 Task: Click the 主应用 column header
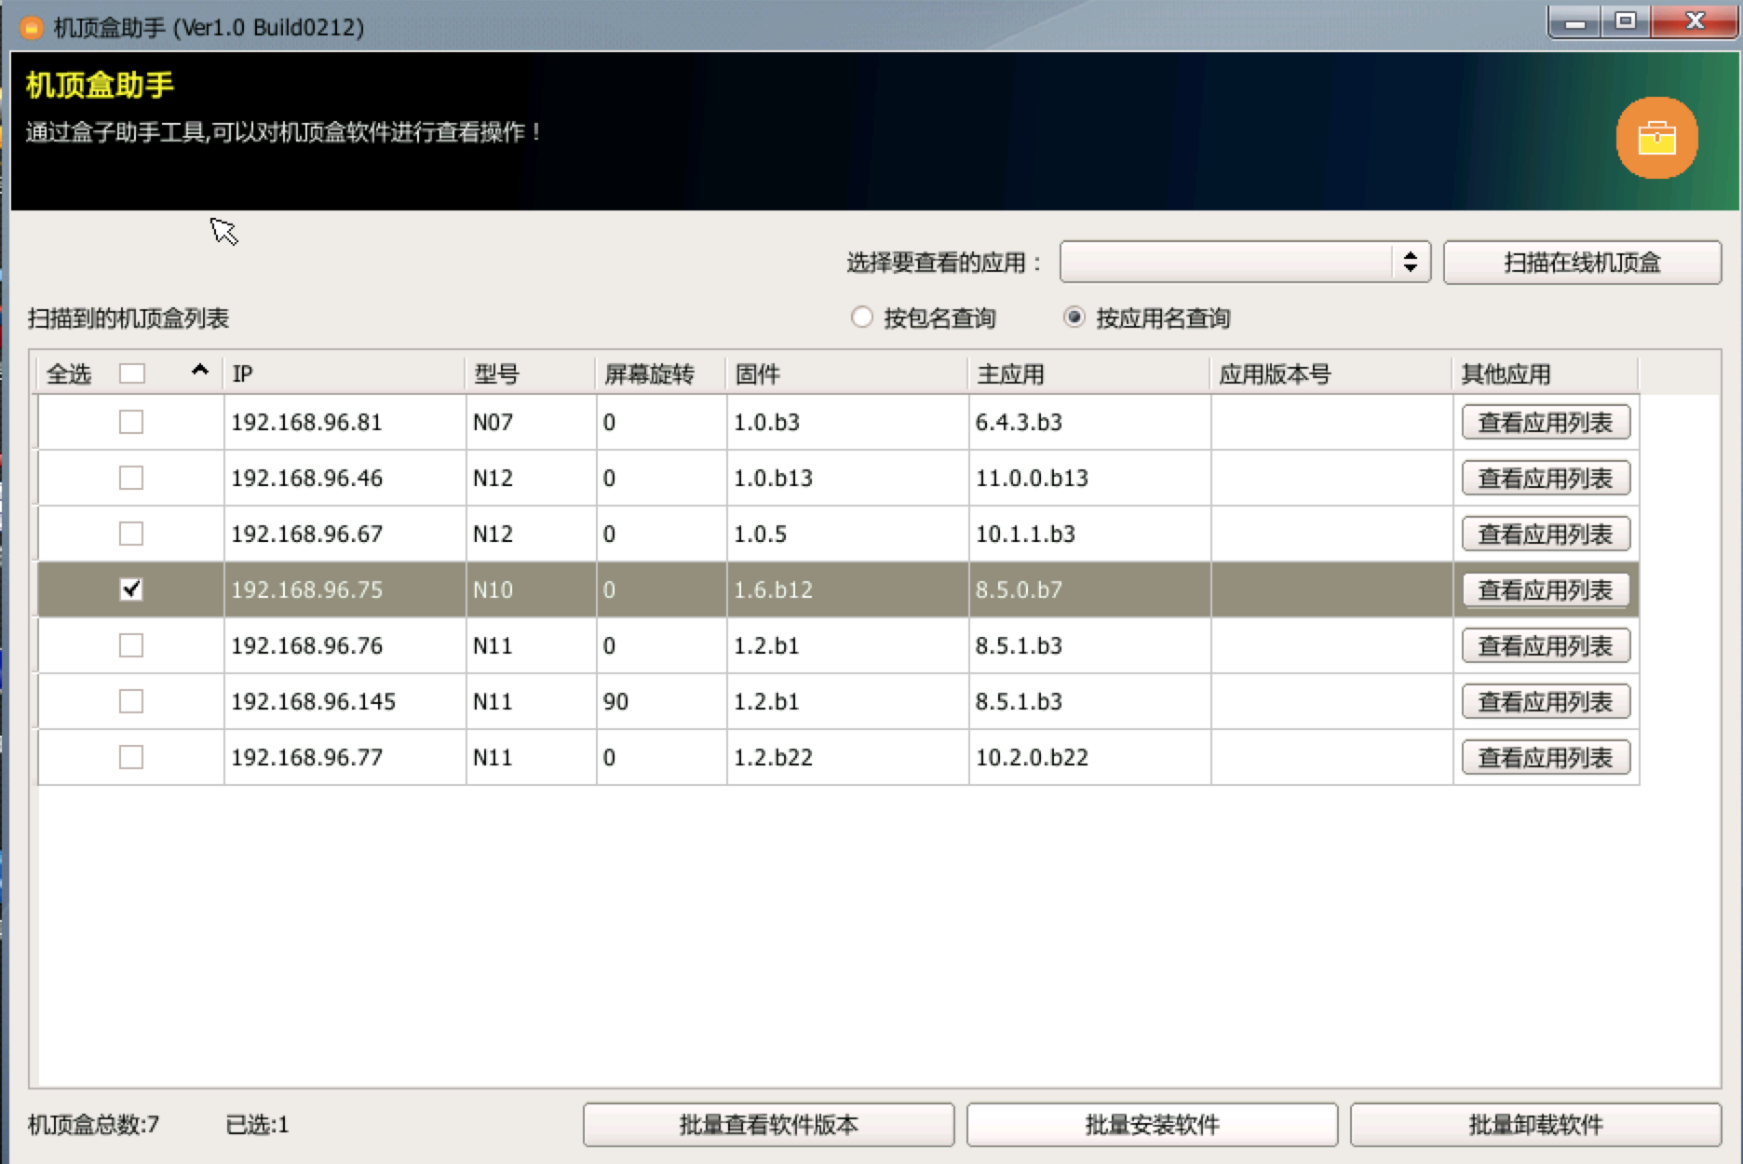(1089, 373)
